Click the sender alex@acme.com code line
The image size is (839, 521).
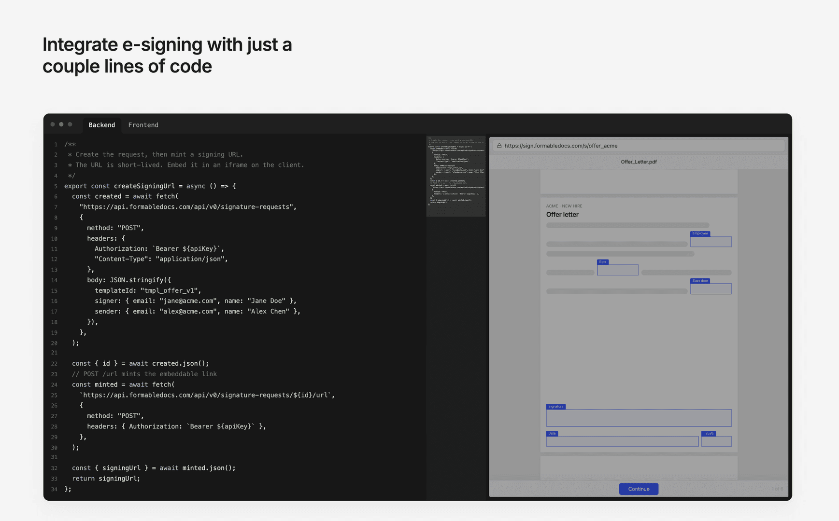coord(198,312)
